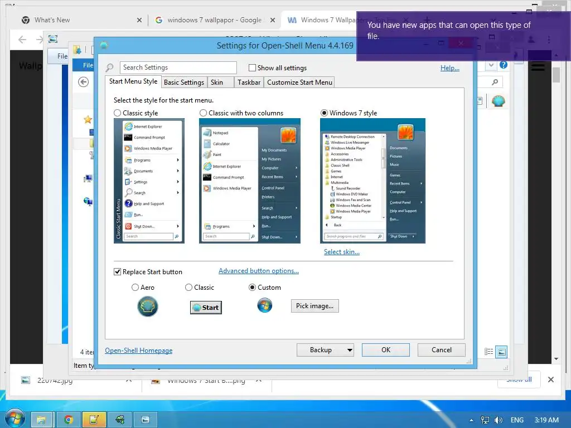The width and height of the screenshot is (571, 428).
Task: Click the custom Windows orb button image
Action: point(265,305)
